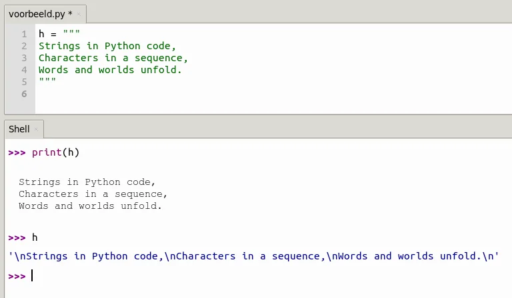
Task: Place cursor in 'Strings in Python code,' editor line
Action: pyautogui.click(x=107, y=46)
